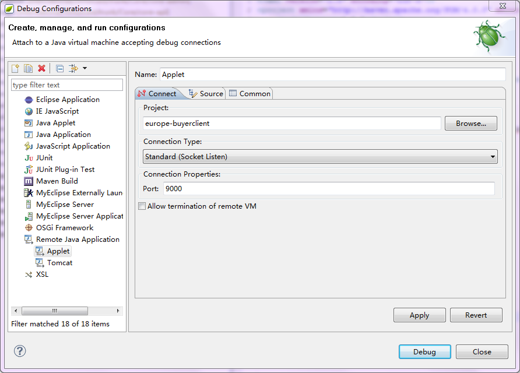Click the MyEclipse Server icon

pyautogui.click(x=29, y=204)
